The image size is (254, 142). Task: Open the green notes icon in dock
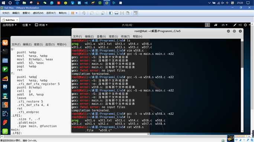click(5, 131)
